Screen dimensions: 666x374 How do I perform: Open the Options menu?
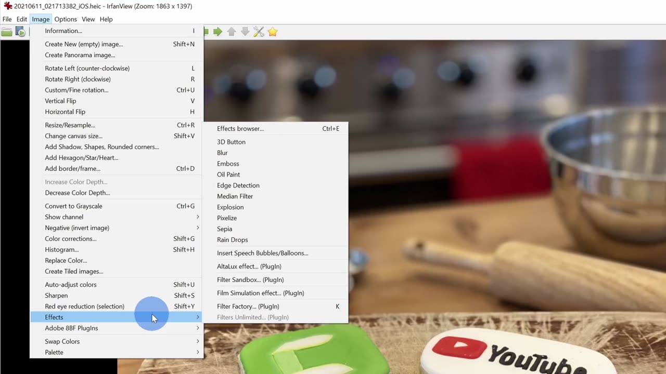66,19
